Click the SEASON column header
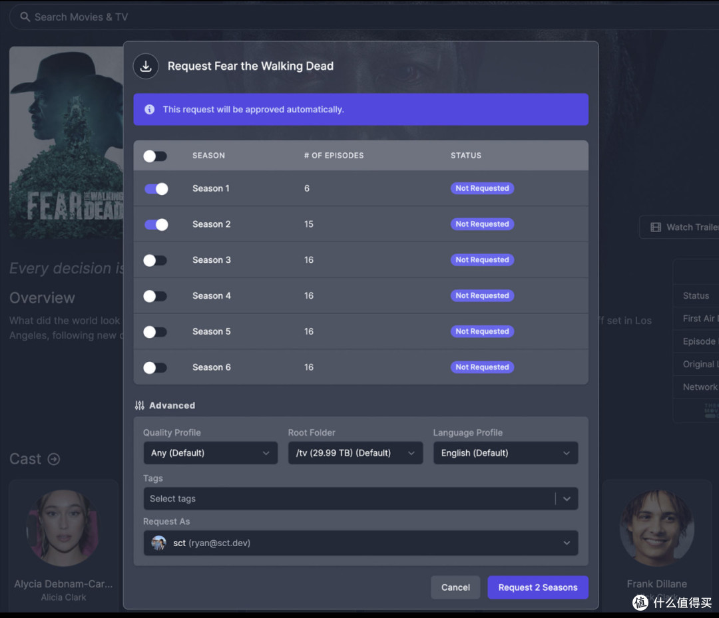Screen dimensions: 719x618 208,155
